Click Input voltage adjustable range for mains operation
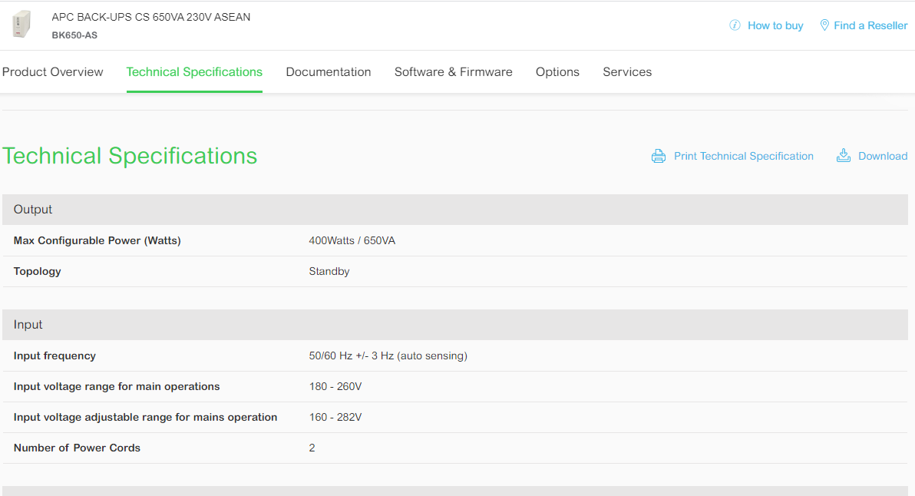915x496 pixels. click(x=145, y=417)
